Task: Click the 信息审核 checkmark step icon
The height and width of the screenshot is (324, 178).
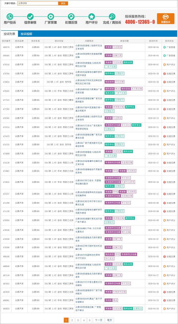Action: (x=30, y=17)
